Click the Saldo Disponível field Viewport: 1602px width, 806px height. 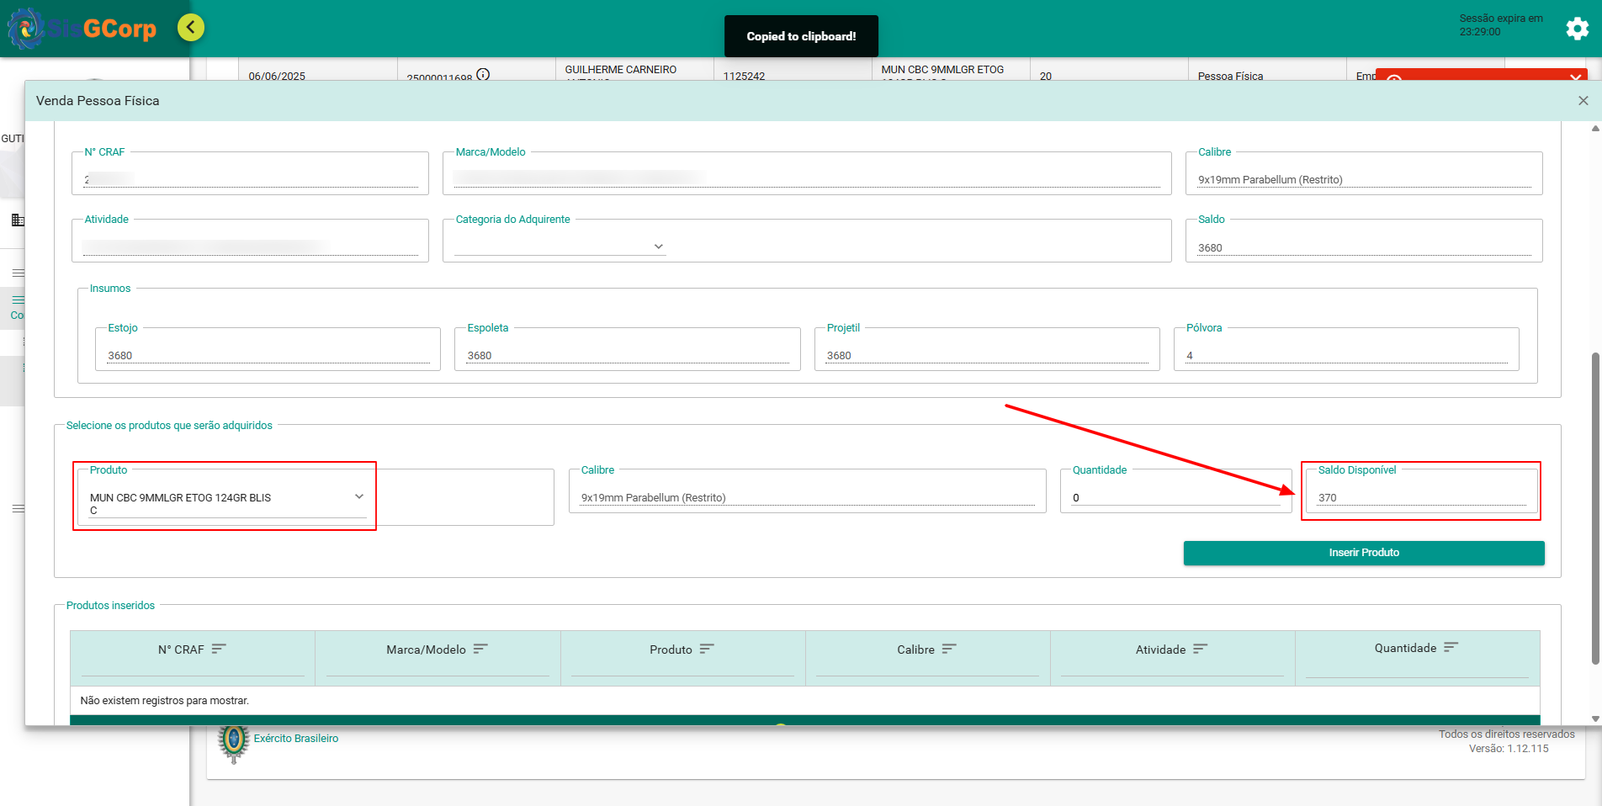point(1420,497)
